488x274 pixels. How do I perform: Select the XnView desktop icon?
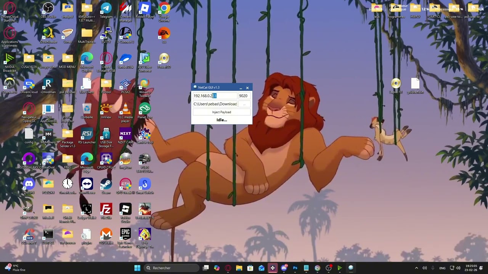(106, 111)
